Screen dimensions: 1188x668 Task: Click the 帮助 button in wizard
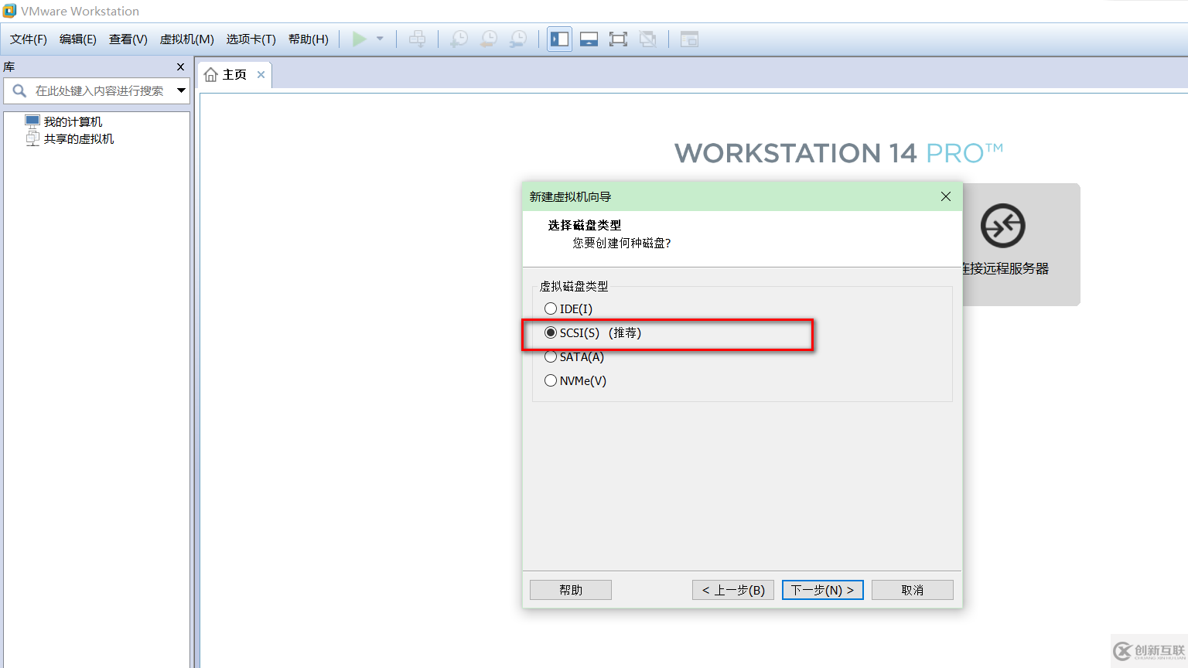pyautogui.click(x=571, y=590)
